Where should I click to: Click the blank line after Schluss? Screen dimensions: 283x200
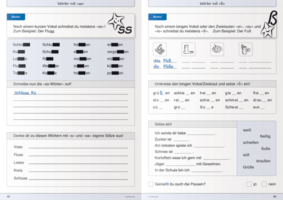78,178
